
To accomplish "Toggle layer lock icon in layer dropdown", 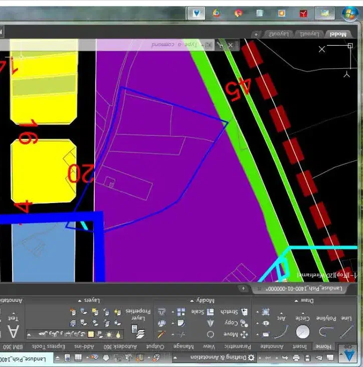I will pyautogui.click(x=100, y=334).
